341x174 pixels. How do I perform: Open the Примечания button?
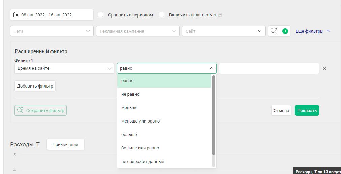65,144
